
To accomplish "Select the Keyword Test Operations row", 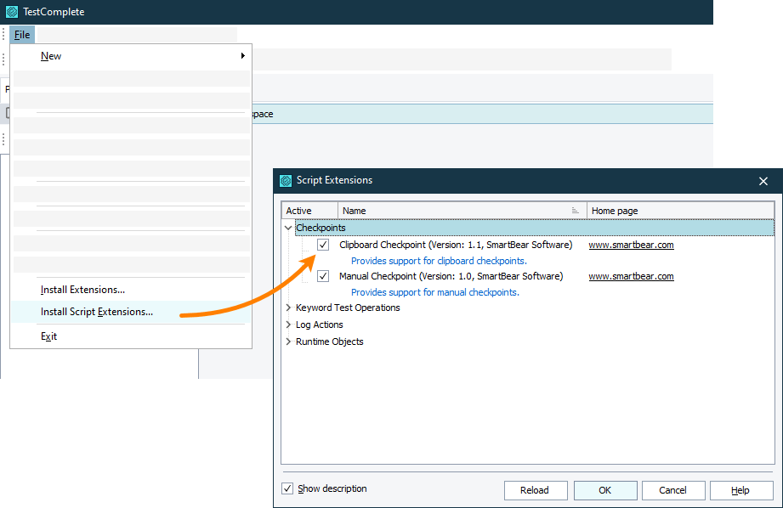I will point(348,308).
